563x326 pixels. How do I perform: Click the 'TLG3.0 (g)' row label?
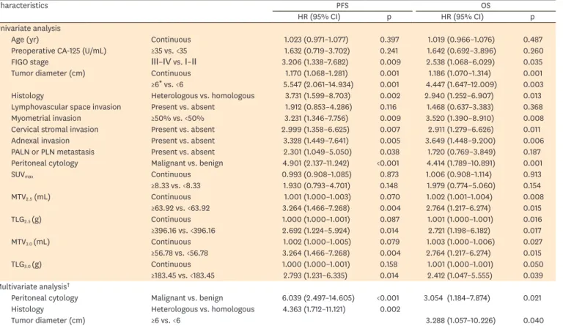[x=26, y=264]
